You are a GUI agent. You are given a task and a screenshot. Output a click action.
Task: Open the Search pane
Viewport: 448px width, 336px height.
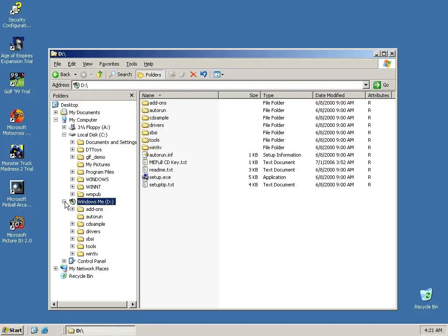coord(121,74)
